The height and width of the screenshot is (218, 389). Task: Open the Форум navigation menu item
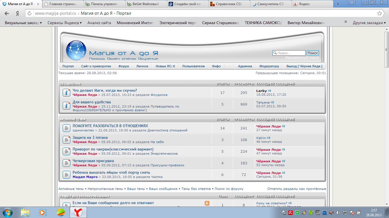124,66
